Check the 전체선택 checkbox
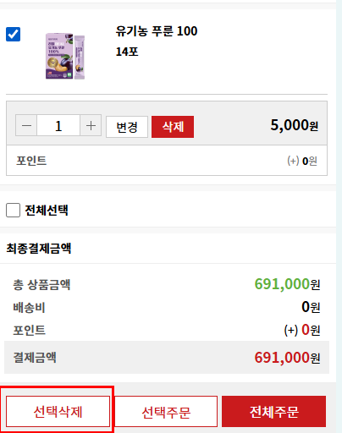342x433 pixels. (13, 210)
